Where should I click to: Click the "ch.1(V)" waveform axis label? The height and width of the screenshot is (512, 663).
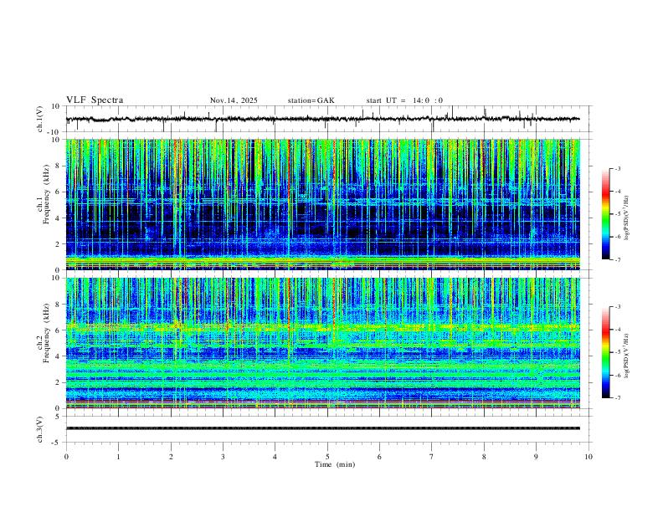tap(40, 119)
